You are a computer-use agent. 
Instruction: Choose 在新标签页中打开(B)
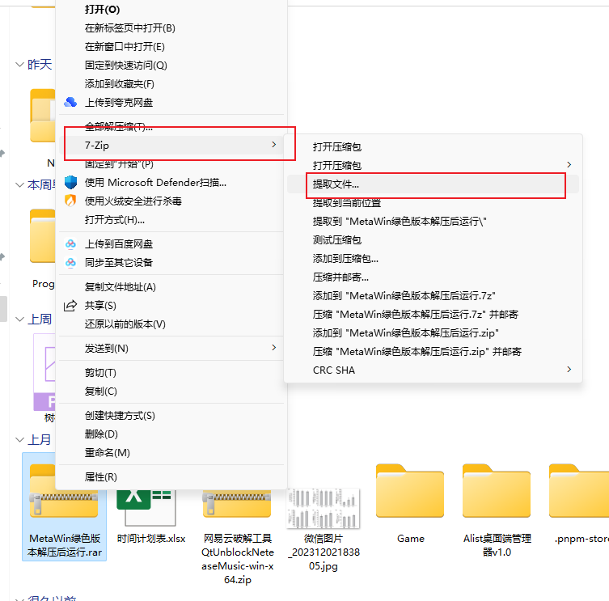(171, 28)
